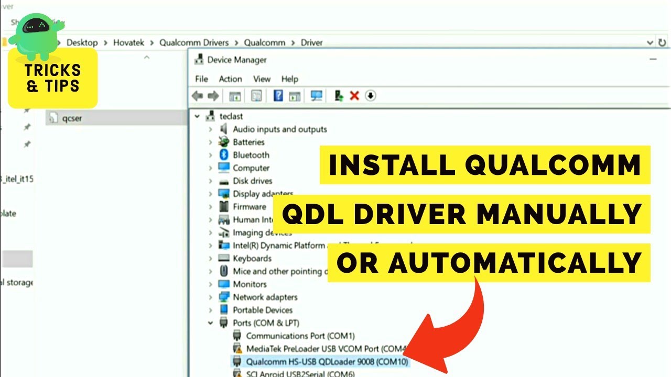Select the Mice and other pointing devices icon

coord(224,271)
